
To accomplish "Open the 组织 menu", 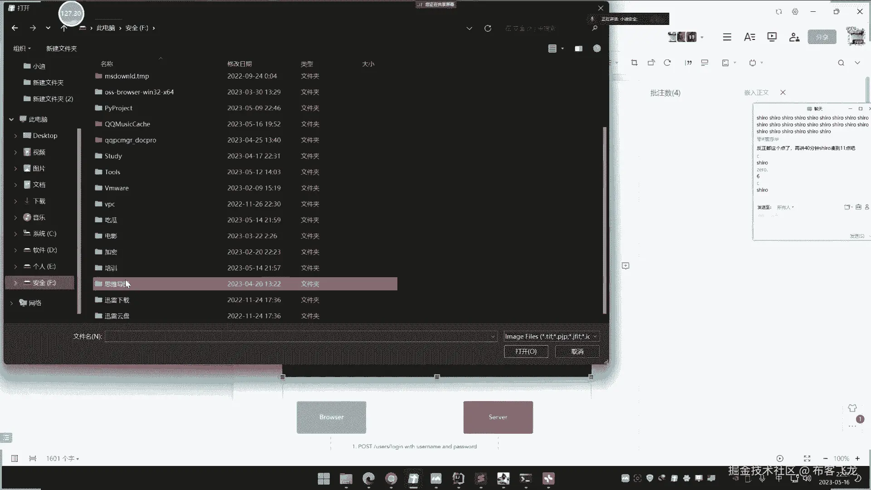I will (22, 49).
